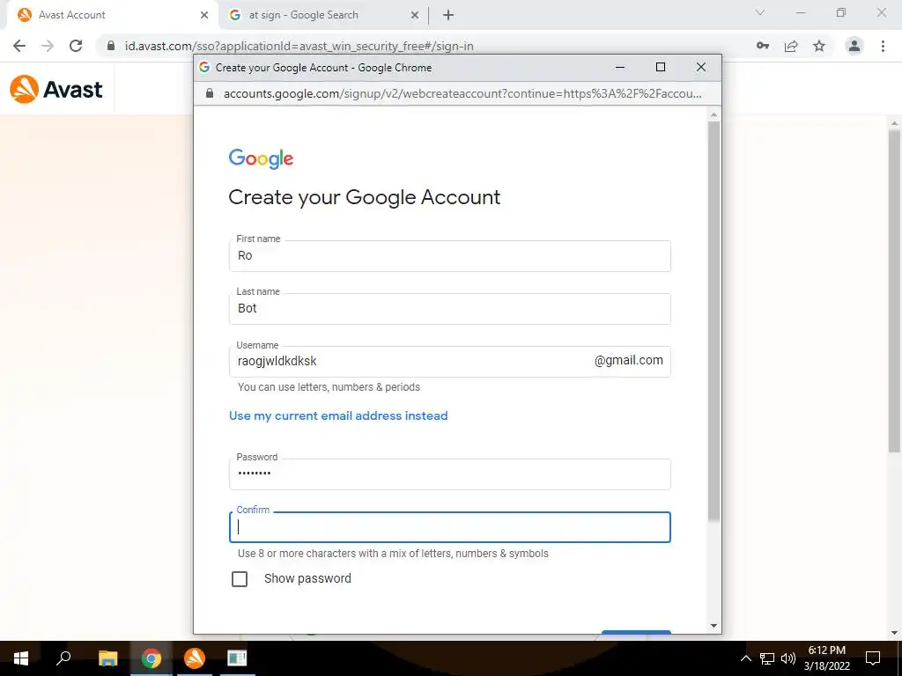Switch to the at sign - Google Search tab
The width and height of the screenshot is (902, 676).
pyautogui.click(x=324, y=15)
